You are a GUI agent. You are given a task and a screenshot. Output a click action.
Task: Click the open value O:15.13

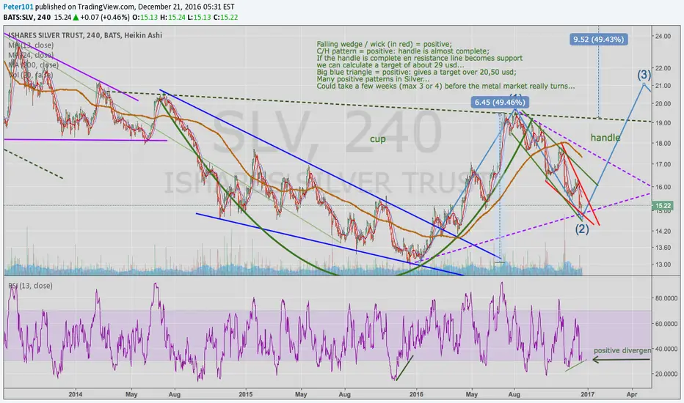145,18
